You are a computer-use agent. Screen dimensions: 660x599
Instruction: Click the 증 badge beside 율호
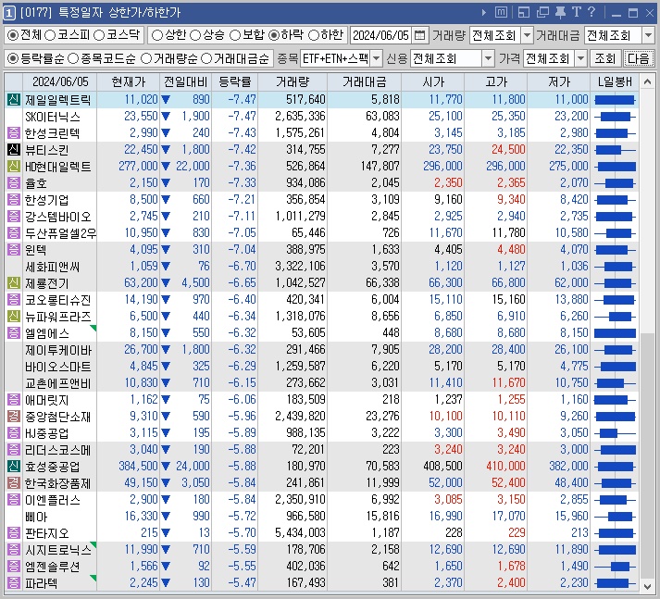coord(14,182)
